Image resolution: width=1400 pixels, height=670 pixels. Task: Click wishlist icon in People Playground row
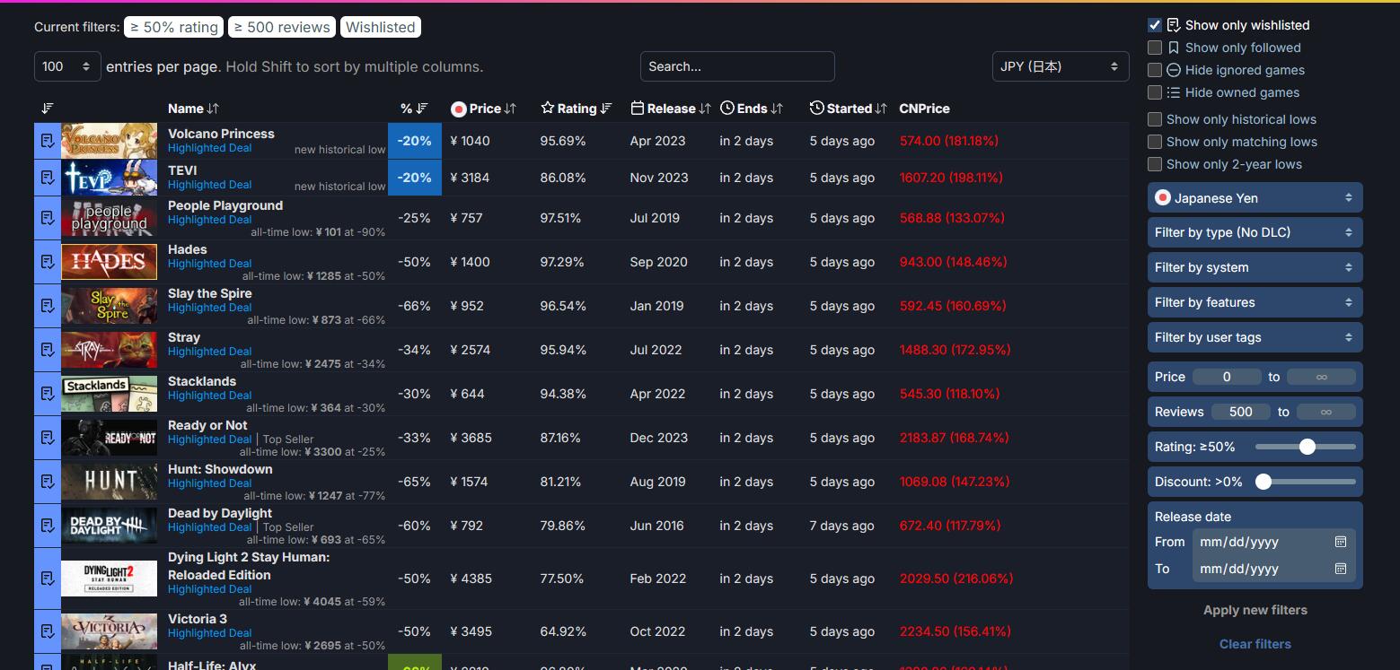pos(47,218)
